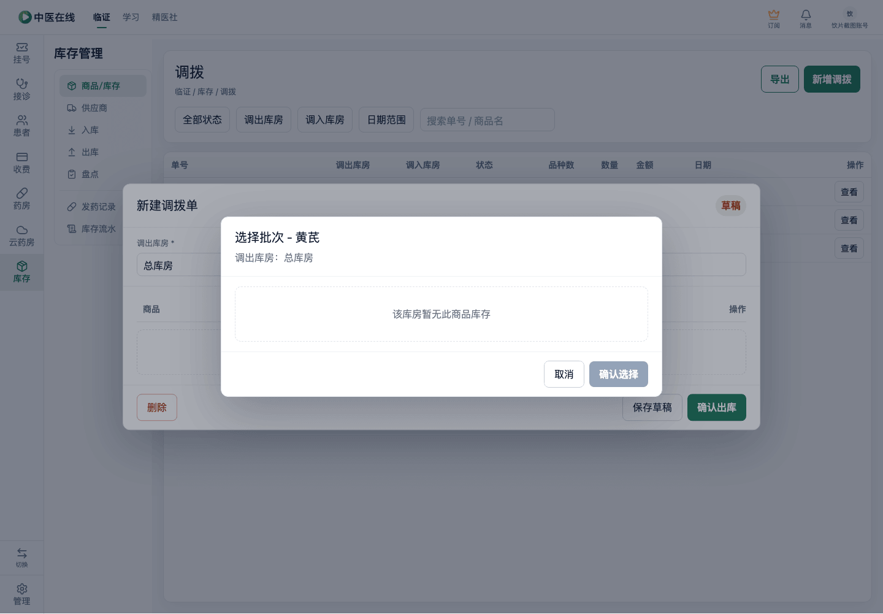Open the 收费 billing icon
This screenshot has width=883, height=614.
point(22,157)
